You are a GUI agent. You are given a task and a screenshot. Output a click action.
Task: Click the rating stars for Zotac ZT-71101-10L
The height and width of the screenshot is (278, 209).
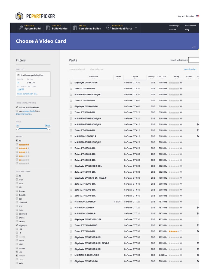174,231
